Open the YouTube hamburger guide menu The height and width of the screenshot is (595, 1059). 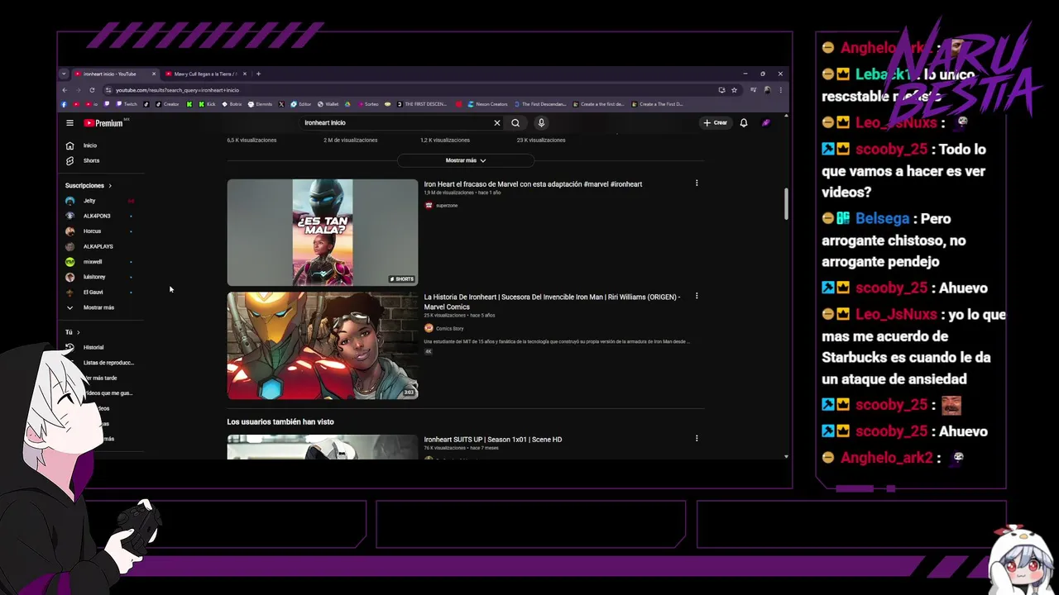pos(69,123)
